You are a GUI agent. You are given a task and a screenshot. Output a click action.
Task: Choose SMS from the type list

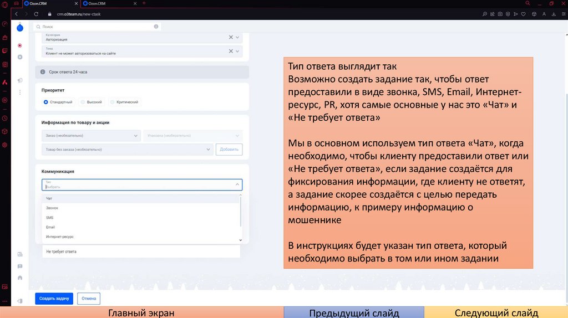coord(140,217)
